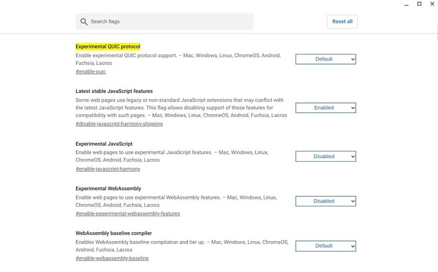Image resolution: width=438 pixels, height=272 pixels.
Task: Open the Experimental QUIC protocol dropdown
Action: tap(326, 59)
